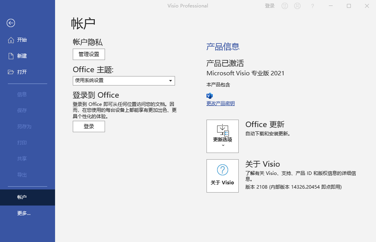
Task: Click the 更改产品密钥 link
Action: pos(221,104)
